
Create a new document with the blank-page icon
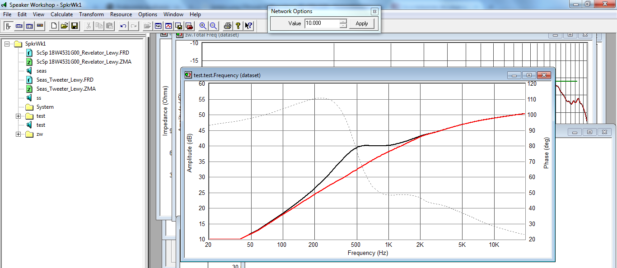[54, 26]
